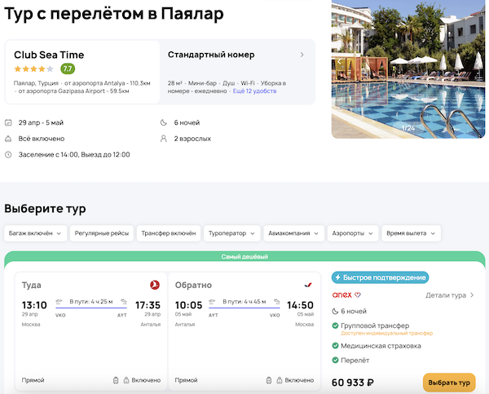Open the hotel pool photo gallery
489x394 pixels.
pos(409,69)
